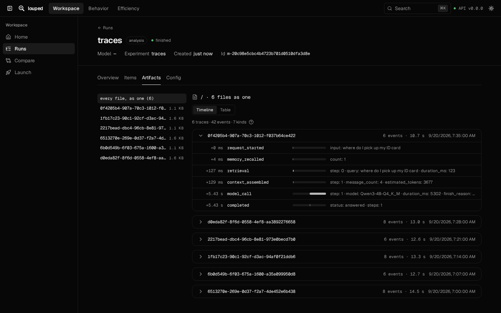This screenshot has width=501, height=313.
Task: Switch to Behavior in top navigation
Action: tap(98, 8)
